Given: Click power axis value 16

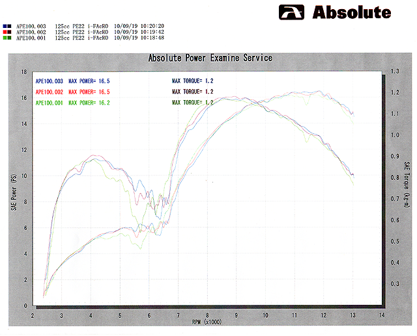Looking at the screenshot, I should [24, 98].
